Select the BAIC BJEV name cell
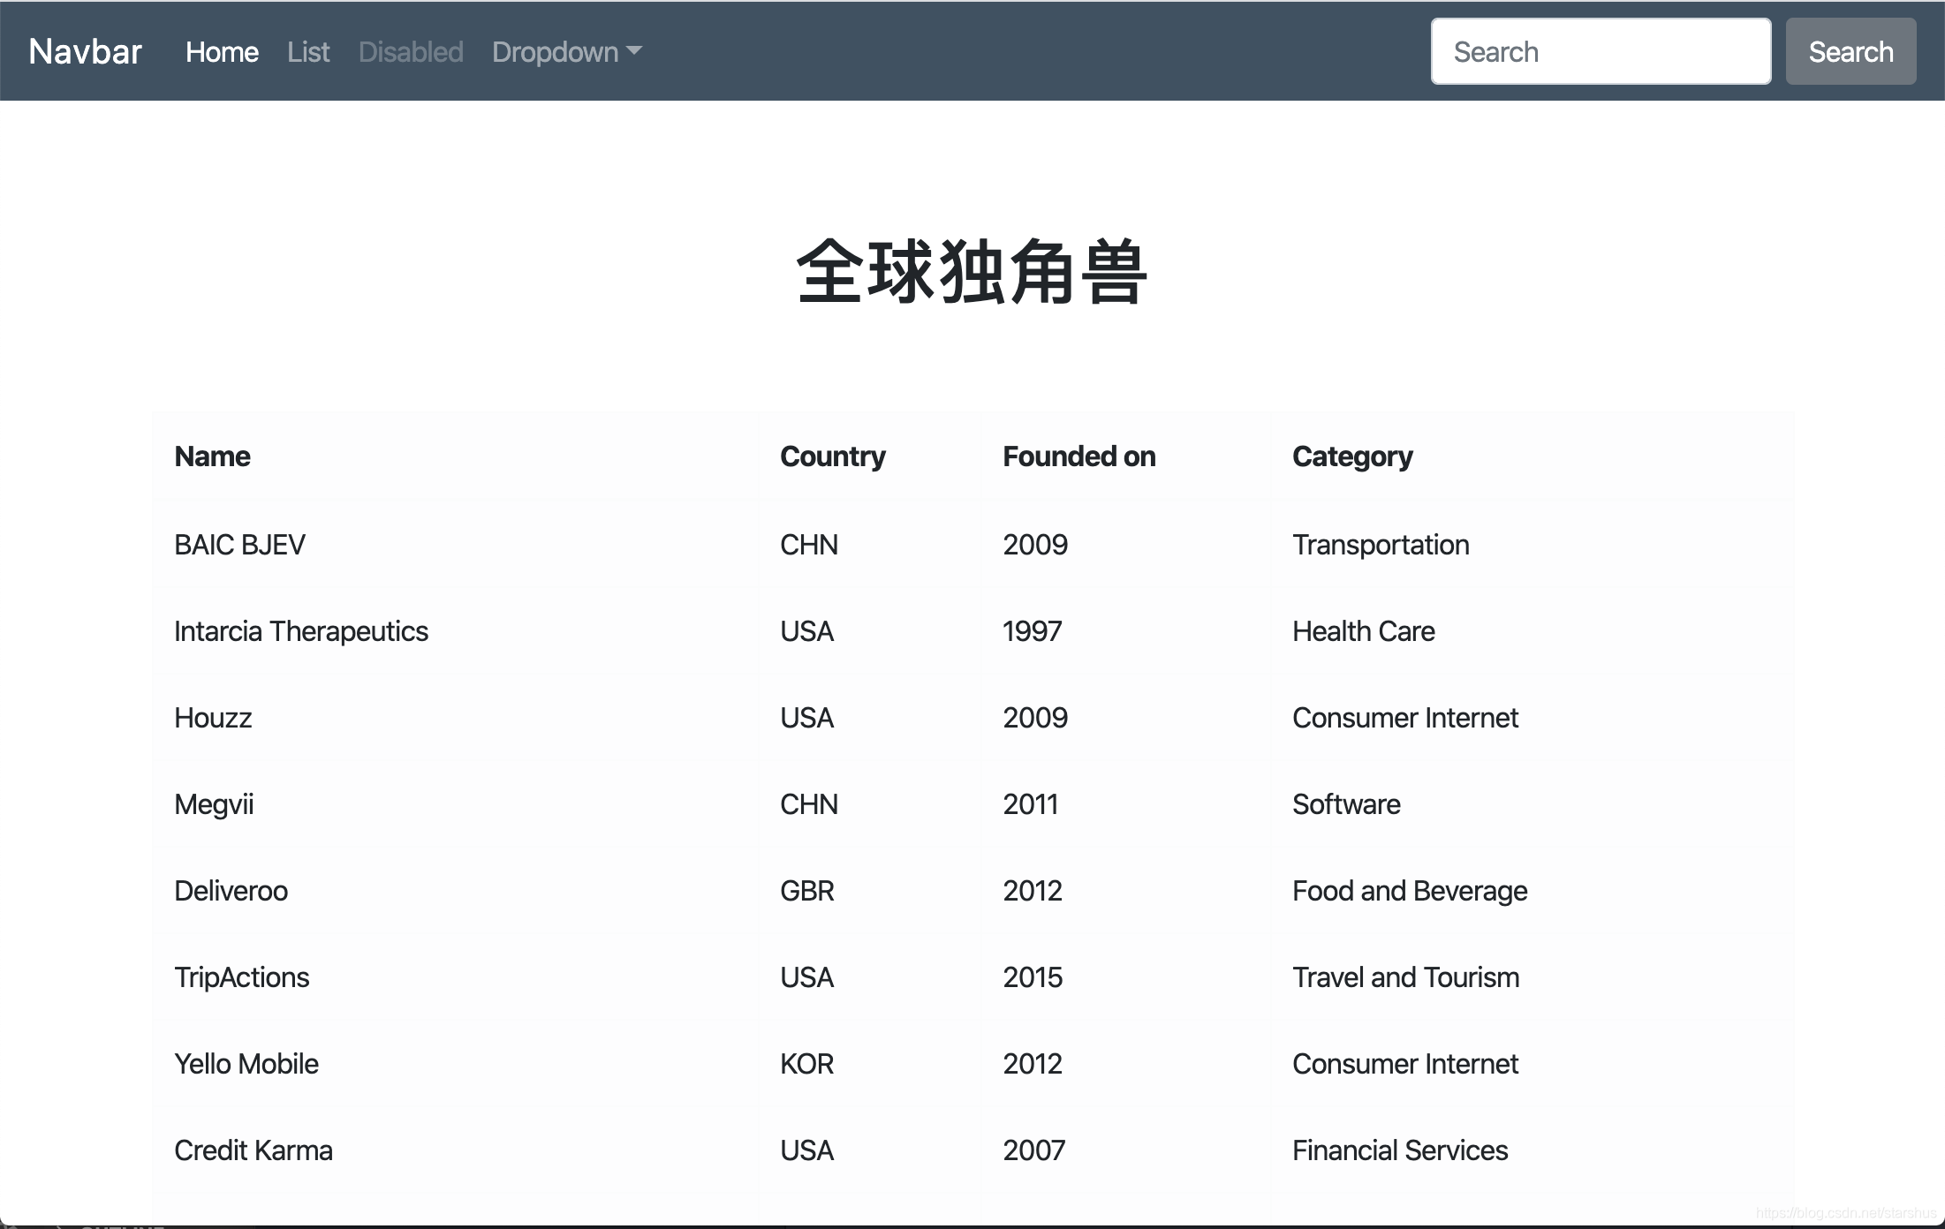Screen dimensions: 1945x1229 (x=239, y=545)
